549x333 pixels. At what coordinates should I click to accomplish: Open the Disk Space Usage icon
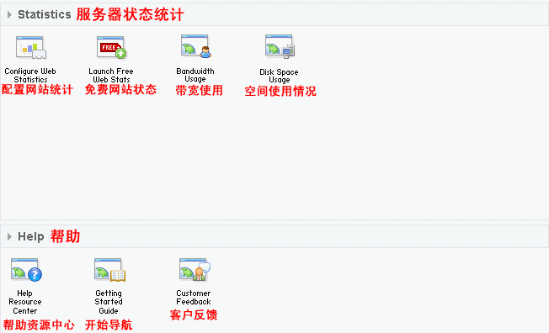point(280,46)
